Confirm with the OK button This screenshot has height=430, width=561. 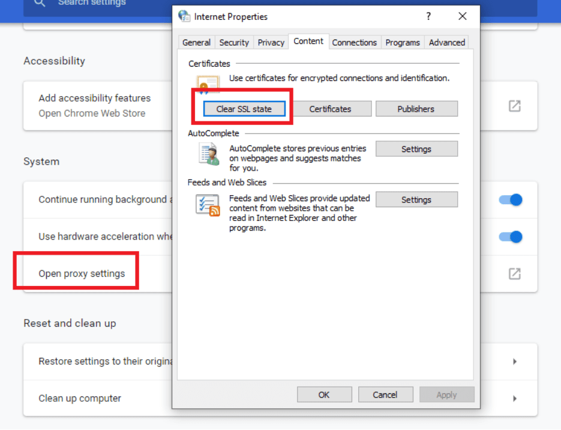[x=325, y=395]
